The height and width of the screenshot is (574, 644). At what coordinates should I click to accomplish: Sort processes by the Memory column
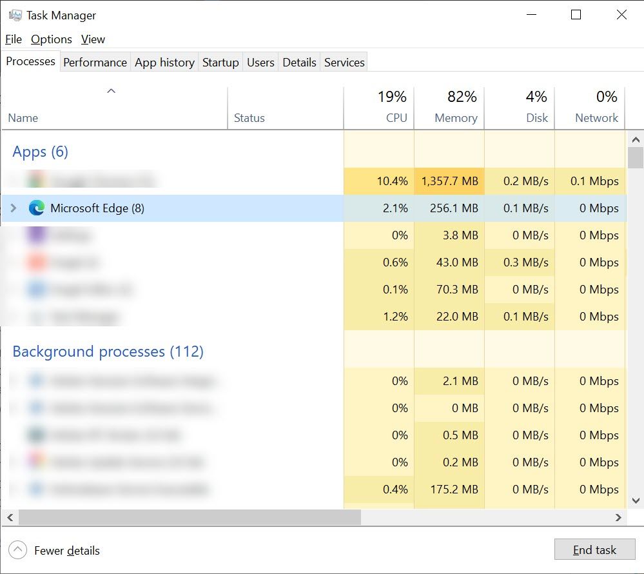(x=456, y=106)
